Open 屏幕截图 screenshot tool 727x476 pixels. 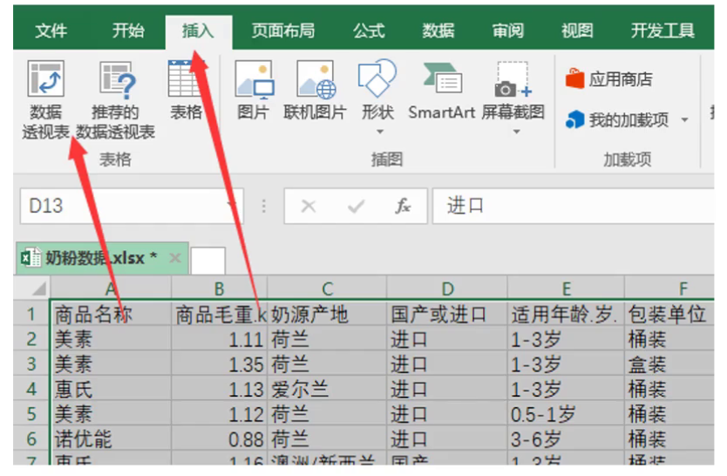coord(513,91)
